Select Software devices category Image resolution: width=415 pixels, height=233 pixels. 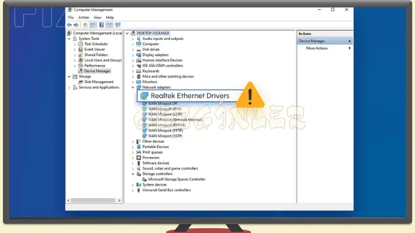tap(156, 163)
